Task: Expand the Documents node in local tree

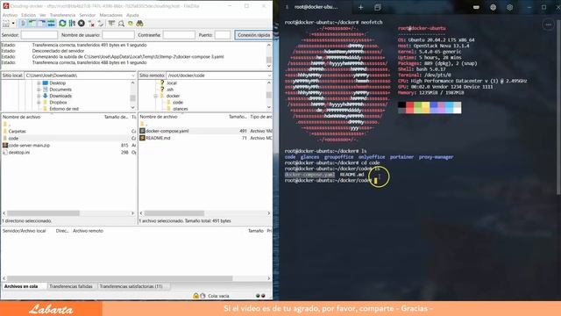Action: 39,90
